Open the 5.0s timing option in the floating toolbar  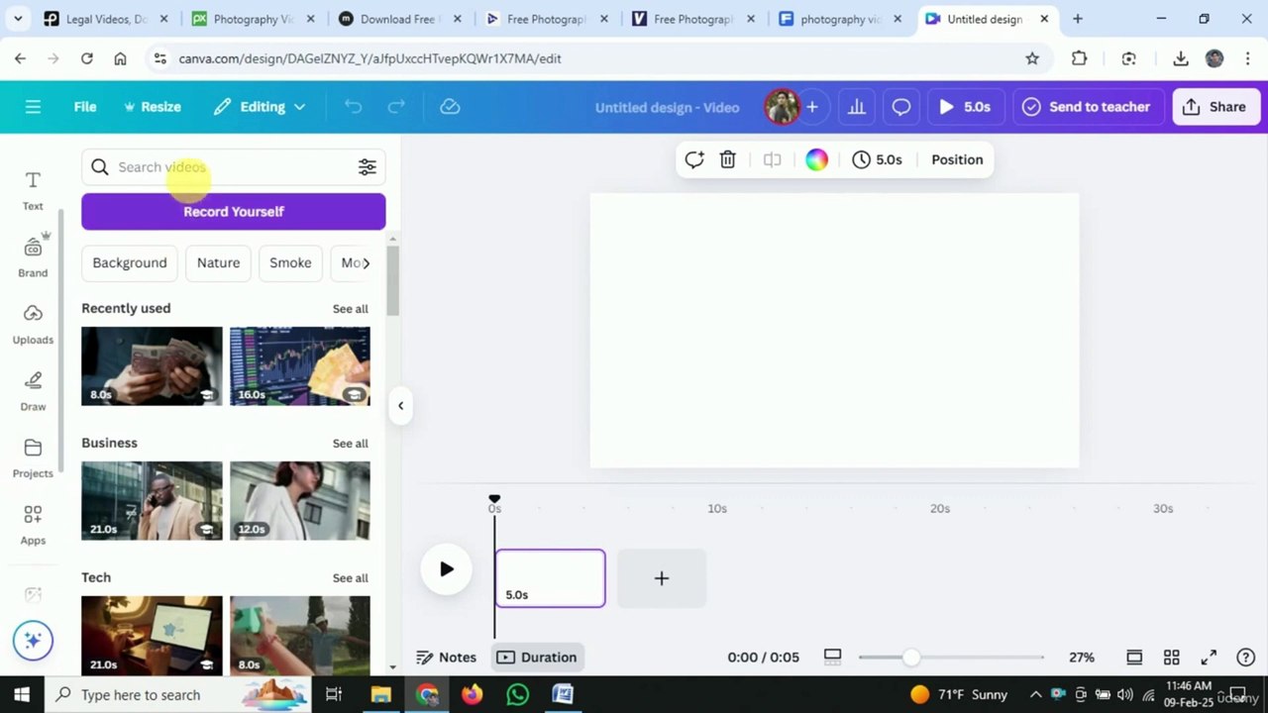(x=877, y=159)
